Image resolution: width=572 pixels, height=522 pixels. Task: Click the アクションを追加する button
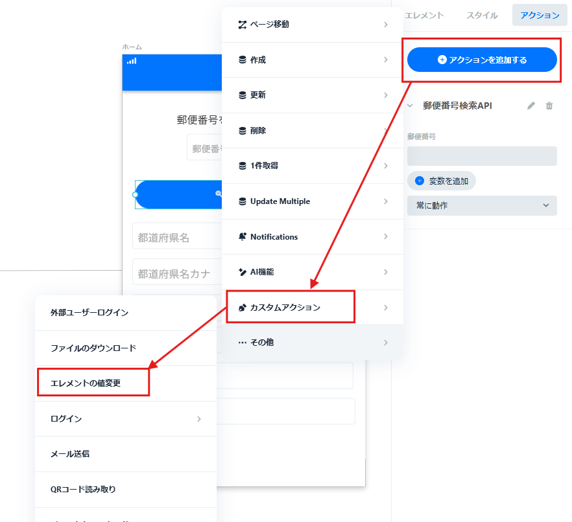point(482,60)
